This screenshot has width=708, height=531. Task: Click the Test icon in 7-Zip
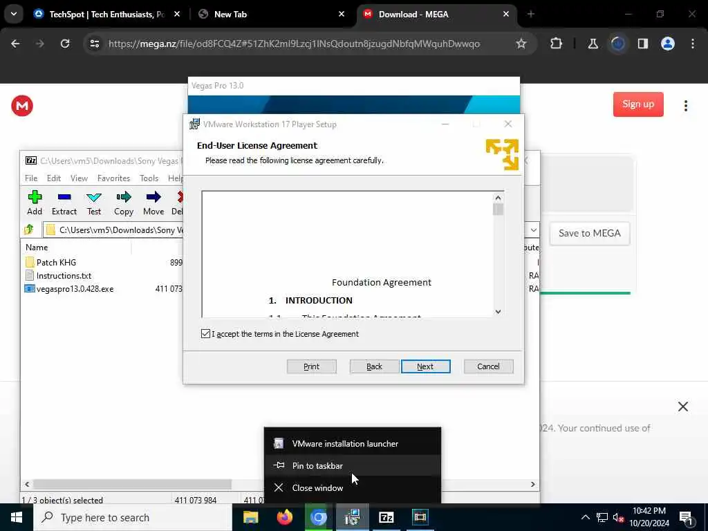pos(94,203)
